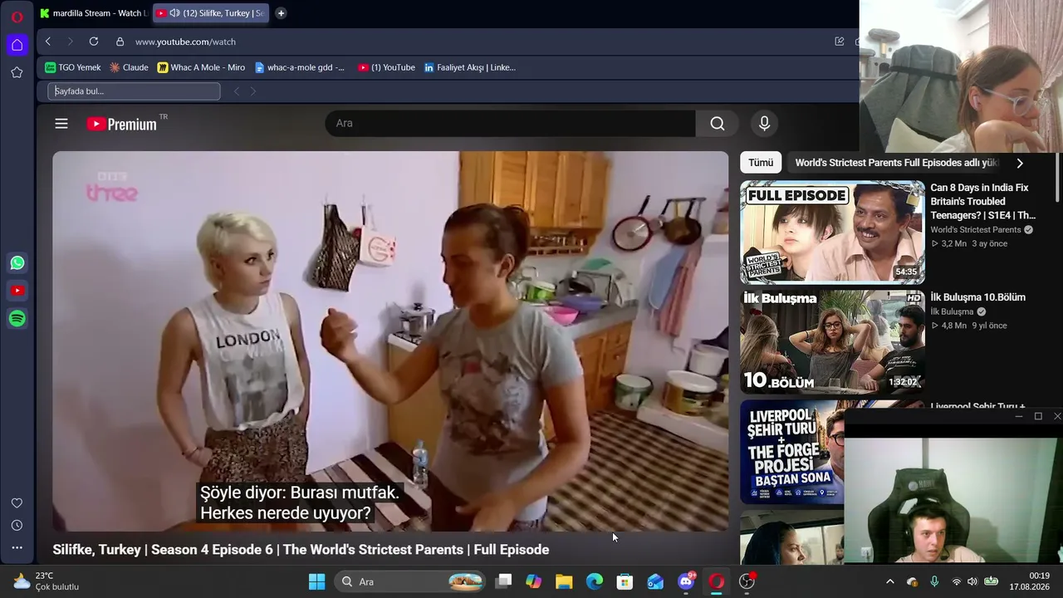The width and height of the screenshot is (1063, 598).
Task: Open the İlk Buluşma 10.Bölüm thumbnail
Action: point(832,342)
